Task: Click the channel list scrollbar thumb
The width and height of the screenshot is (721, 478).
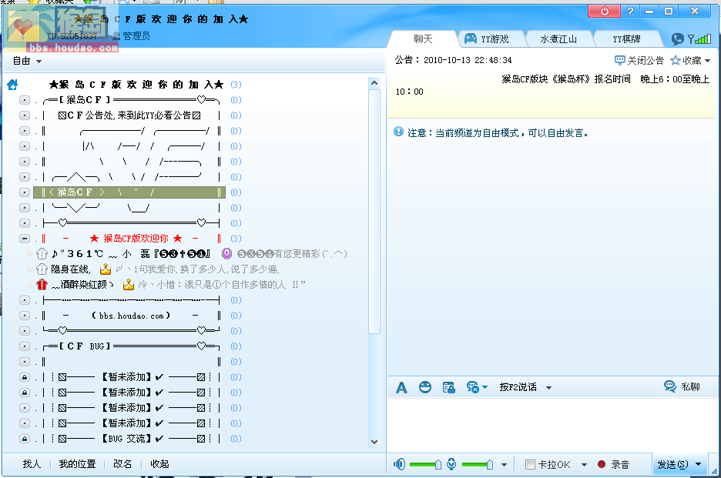Action: pyautogui.click(x=374, y=211)
